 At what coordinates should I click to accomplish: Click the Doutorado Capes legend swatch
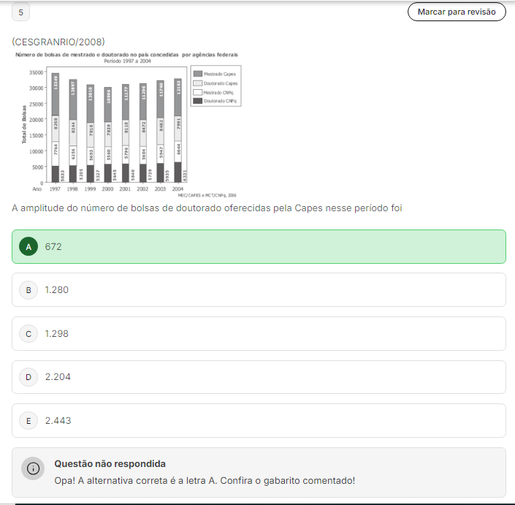click(197, 83)
